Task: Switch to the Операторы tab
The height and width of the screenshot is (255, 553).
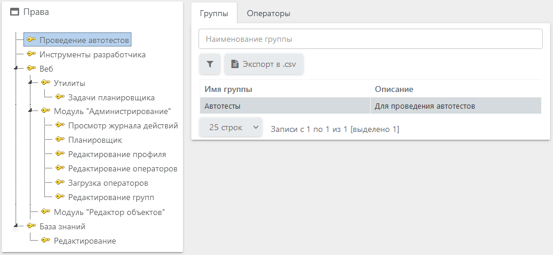Action: click(268, 13)
